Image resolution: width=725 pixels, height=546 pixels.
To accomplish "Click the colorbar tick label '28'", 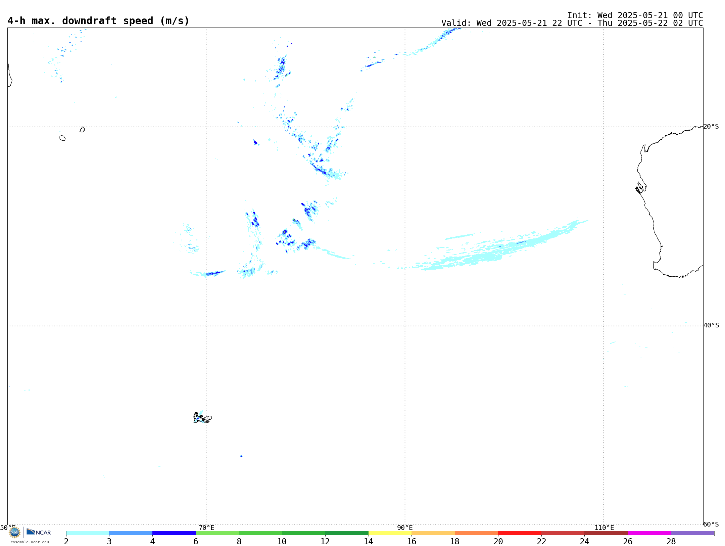I will point(671,541).
